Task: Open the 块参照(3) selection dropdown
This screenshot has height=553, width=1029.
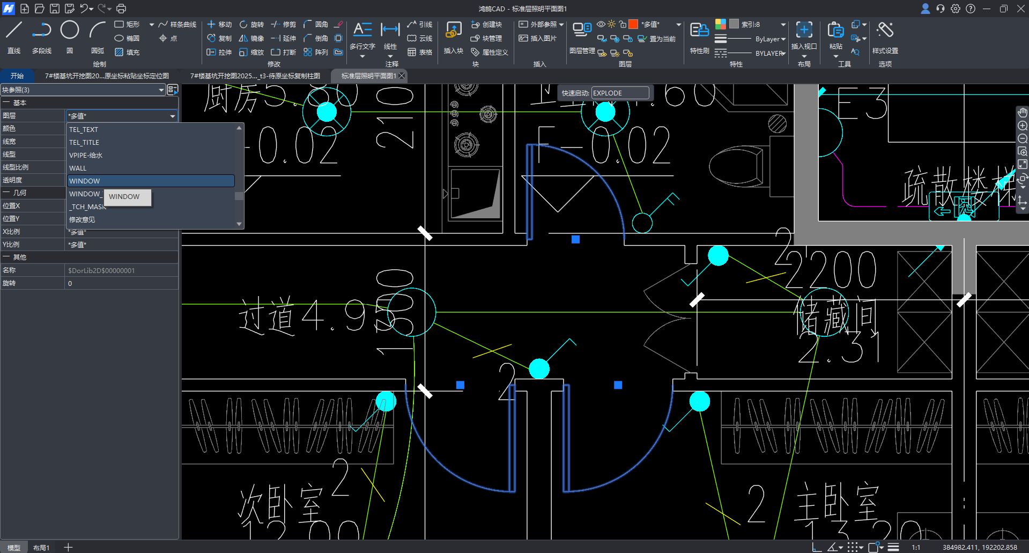Action: click(x=161, y=90)
